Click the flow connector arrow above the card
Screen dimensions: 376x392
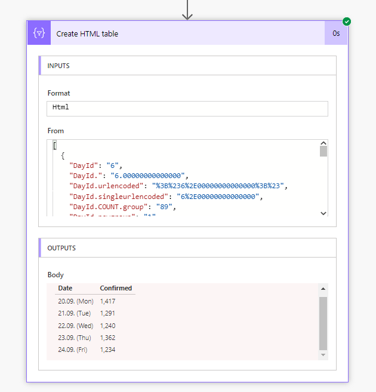(187, 10)
